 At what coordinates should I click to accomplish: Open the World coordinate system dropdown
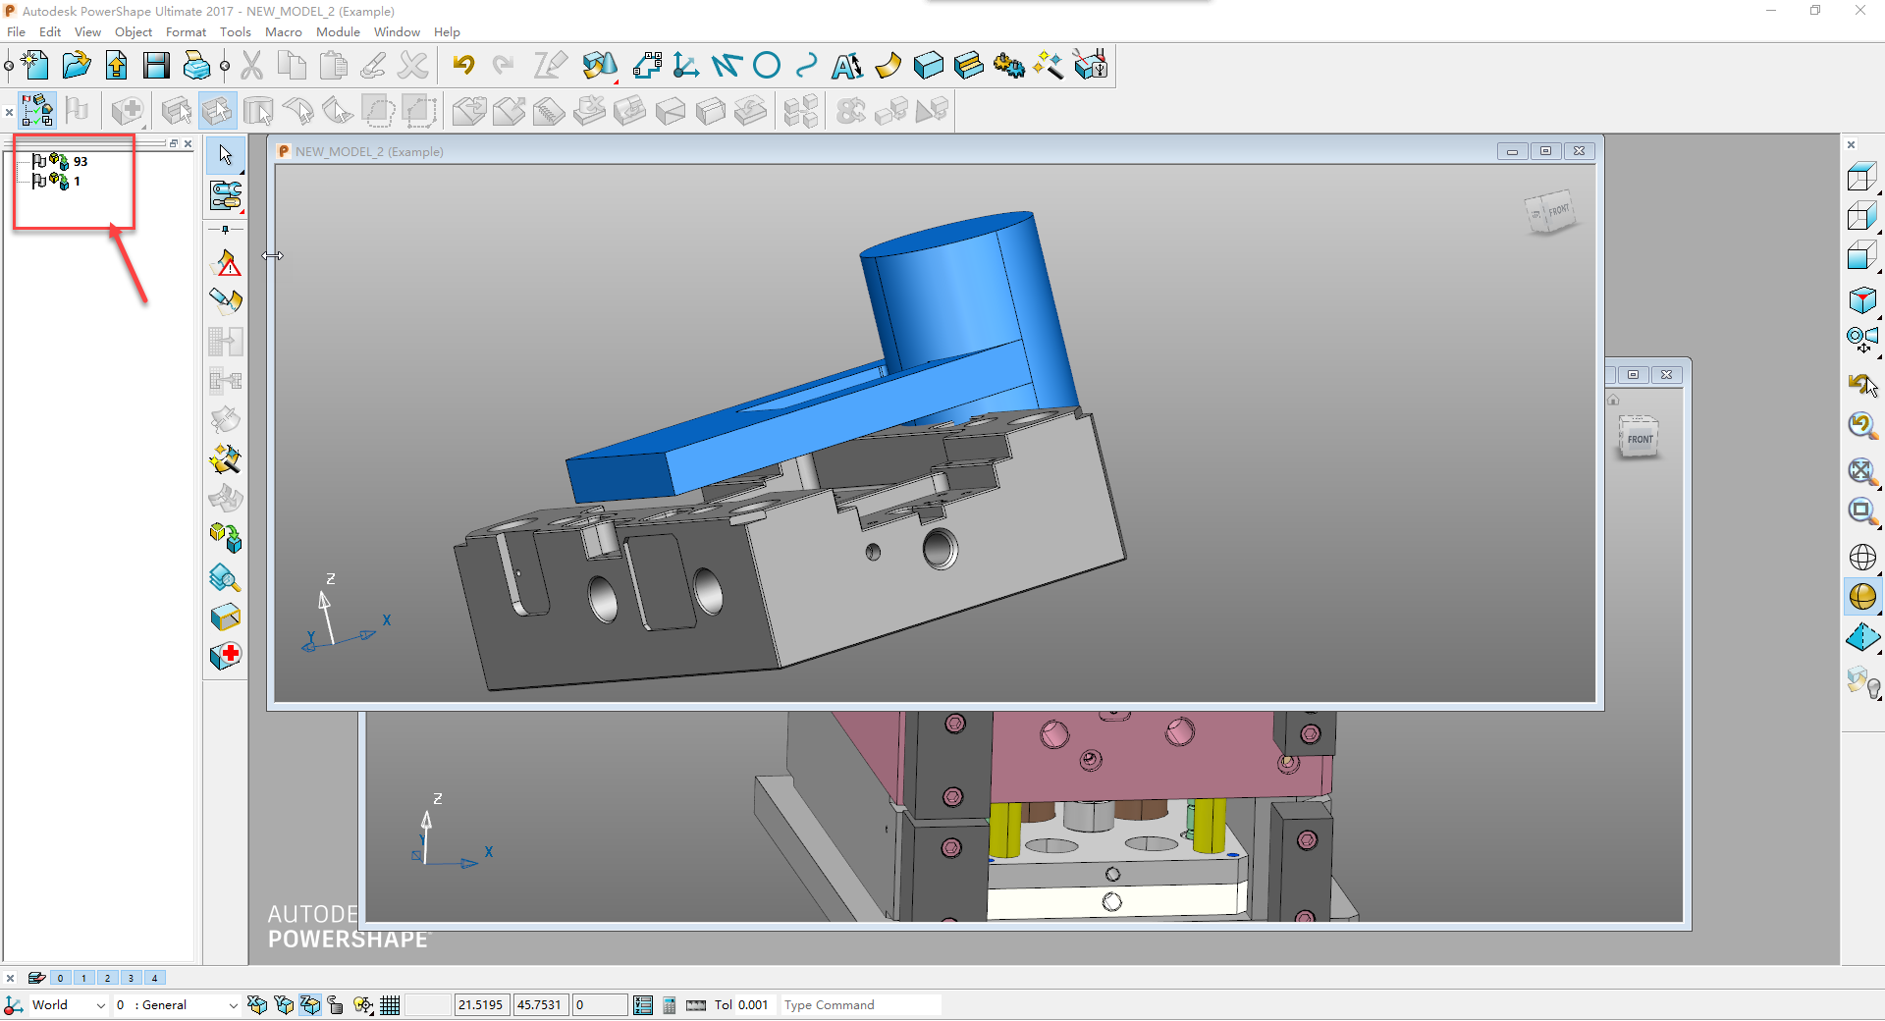(67, 1004)
